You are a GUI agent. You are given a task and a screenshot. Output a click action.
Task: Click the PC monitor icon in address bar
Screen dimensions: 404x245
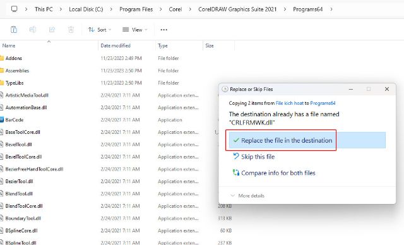point(14,9)
